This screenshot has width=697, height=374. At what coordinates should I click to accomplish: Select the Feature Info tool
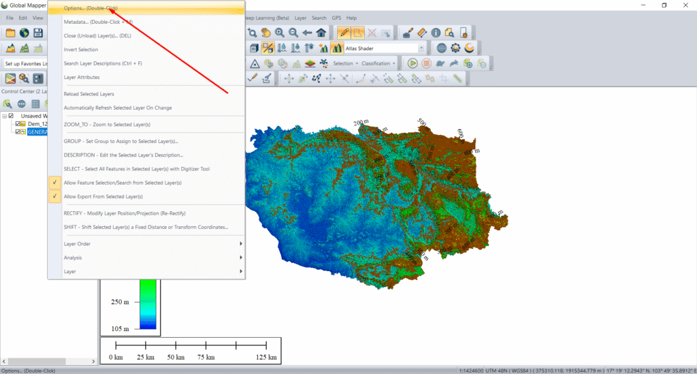click(436, 33)
